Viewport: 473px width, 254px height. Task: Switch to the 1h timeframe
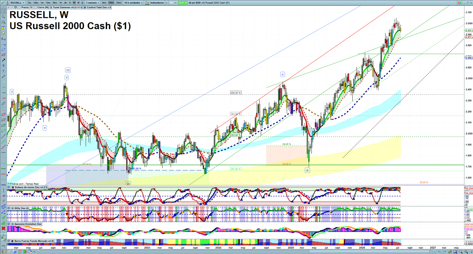pos(61,3)
